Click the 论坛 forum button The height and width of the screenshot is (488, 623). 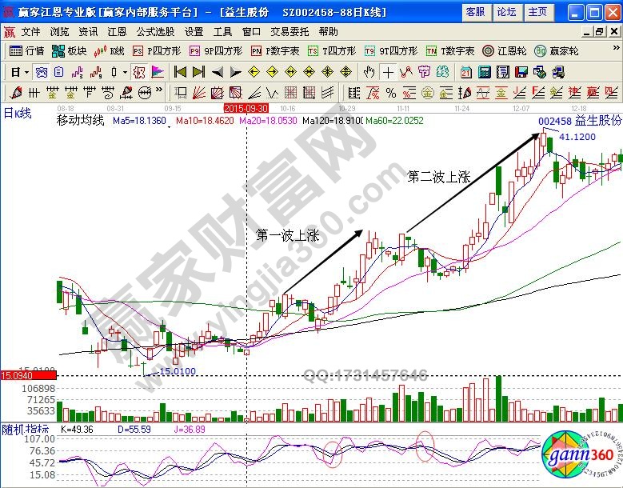[x=506, y=12]
